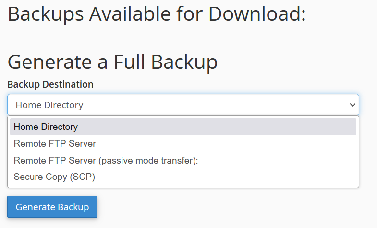Open the Backup Destination combo box
Screen dimensions: 377x228
[x=182, y=105]
